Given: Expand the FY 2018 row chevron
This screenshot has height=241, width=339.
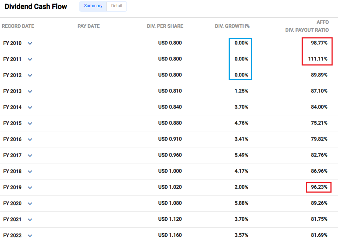Looking at the screenshot, I should pos(30,171).
